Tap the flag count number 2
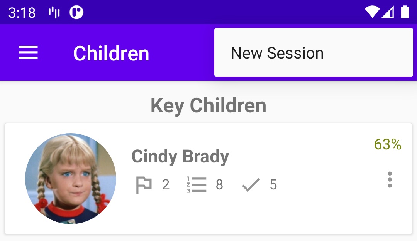Viewport: 417px width, 241px height. 166,185
